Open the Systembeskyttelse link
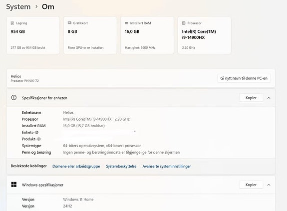 pyautogui.click(x=121, y=166)
